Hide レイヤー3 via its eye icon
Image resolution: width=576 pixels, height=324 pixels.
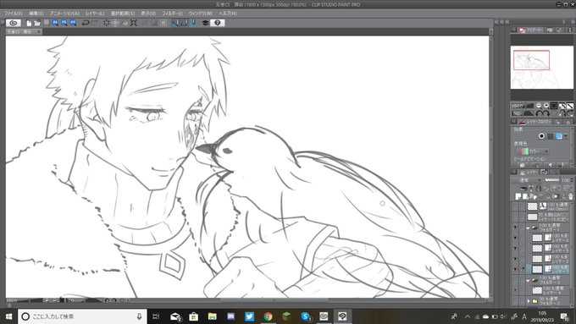(x=515, y=239)
